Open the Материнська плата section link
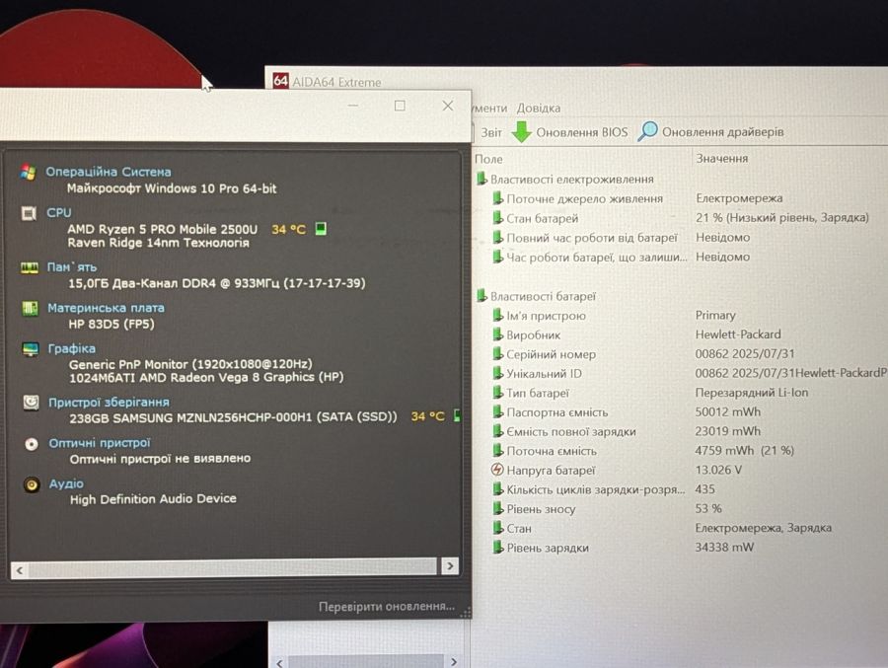 (x=106, y=308)
